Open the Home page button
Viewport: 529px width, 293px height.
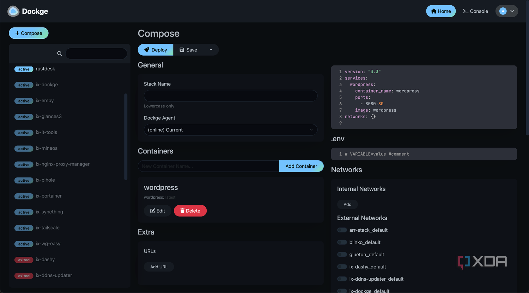(441, 11)
